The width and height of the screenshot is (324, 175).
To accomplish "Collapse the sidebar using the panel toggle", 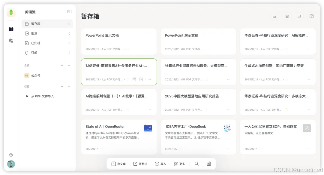I will [69, 11].
